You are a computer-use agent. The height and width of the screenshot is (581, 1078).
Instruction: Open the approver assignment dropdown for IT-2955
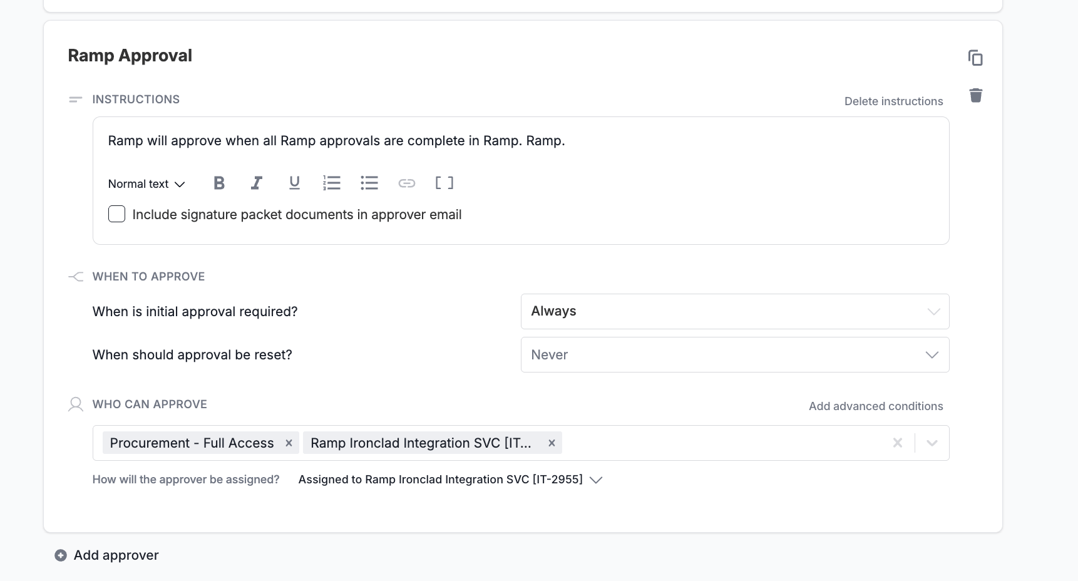coord(451,480)
